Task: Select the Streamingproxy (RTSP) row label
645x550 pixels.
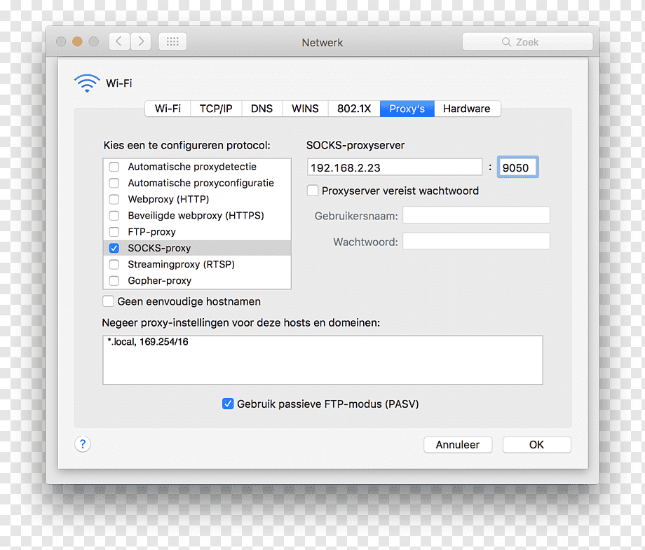Action: [181, 264]
